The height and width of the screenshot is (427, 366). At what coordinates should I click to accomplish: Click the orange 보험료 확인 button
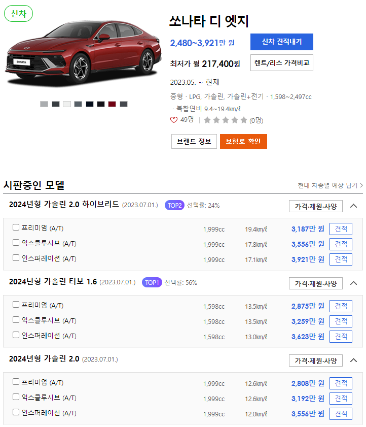pyautogui.click(x=243, y=141)
